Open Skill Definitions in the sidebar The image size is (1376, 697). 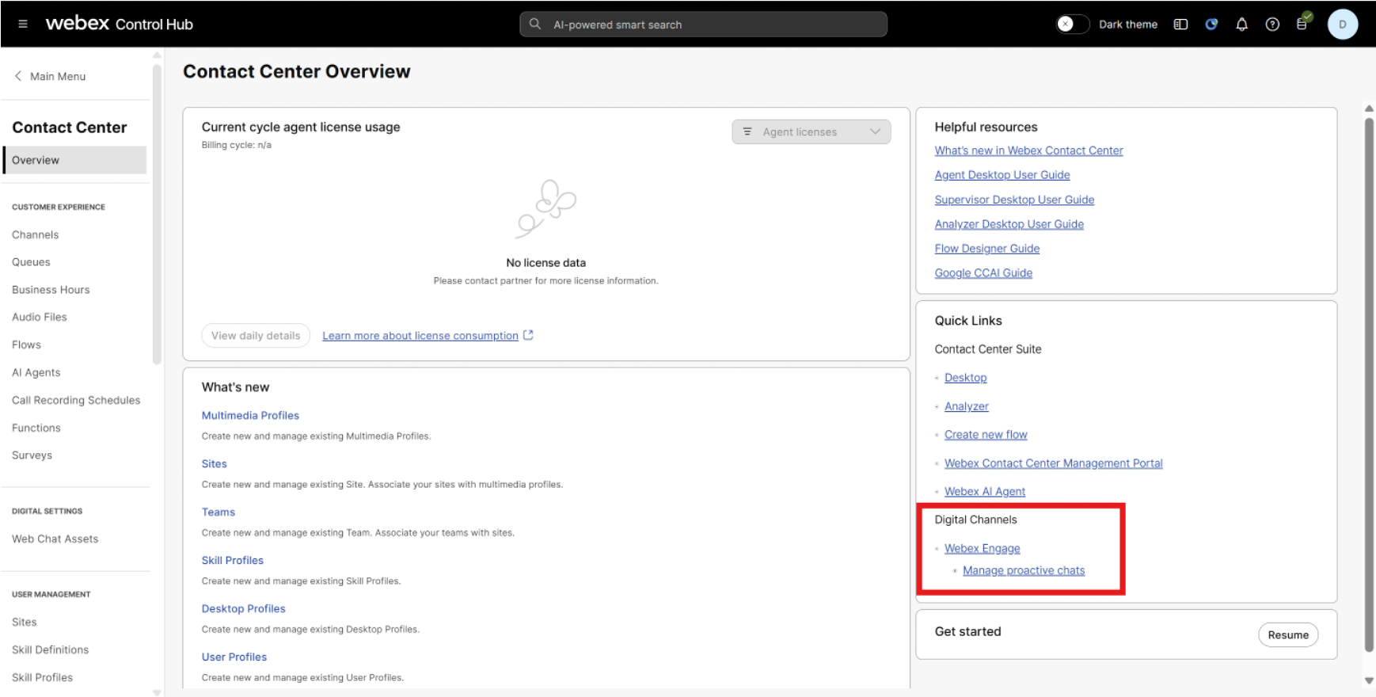tap(50, 649)
